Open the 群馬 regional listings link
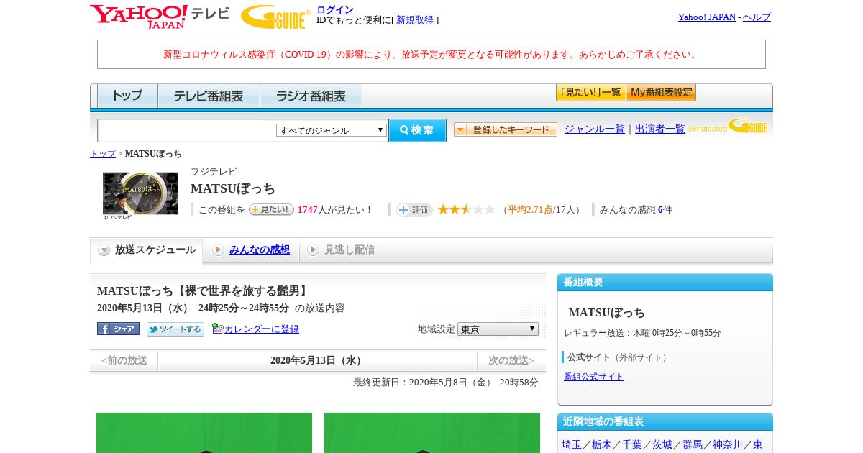 [x=693, y=444]
